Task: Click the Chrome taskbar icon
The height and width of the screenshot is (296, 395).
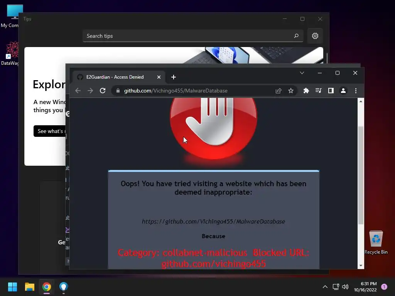Action: [47, 287]
